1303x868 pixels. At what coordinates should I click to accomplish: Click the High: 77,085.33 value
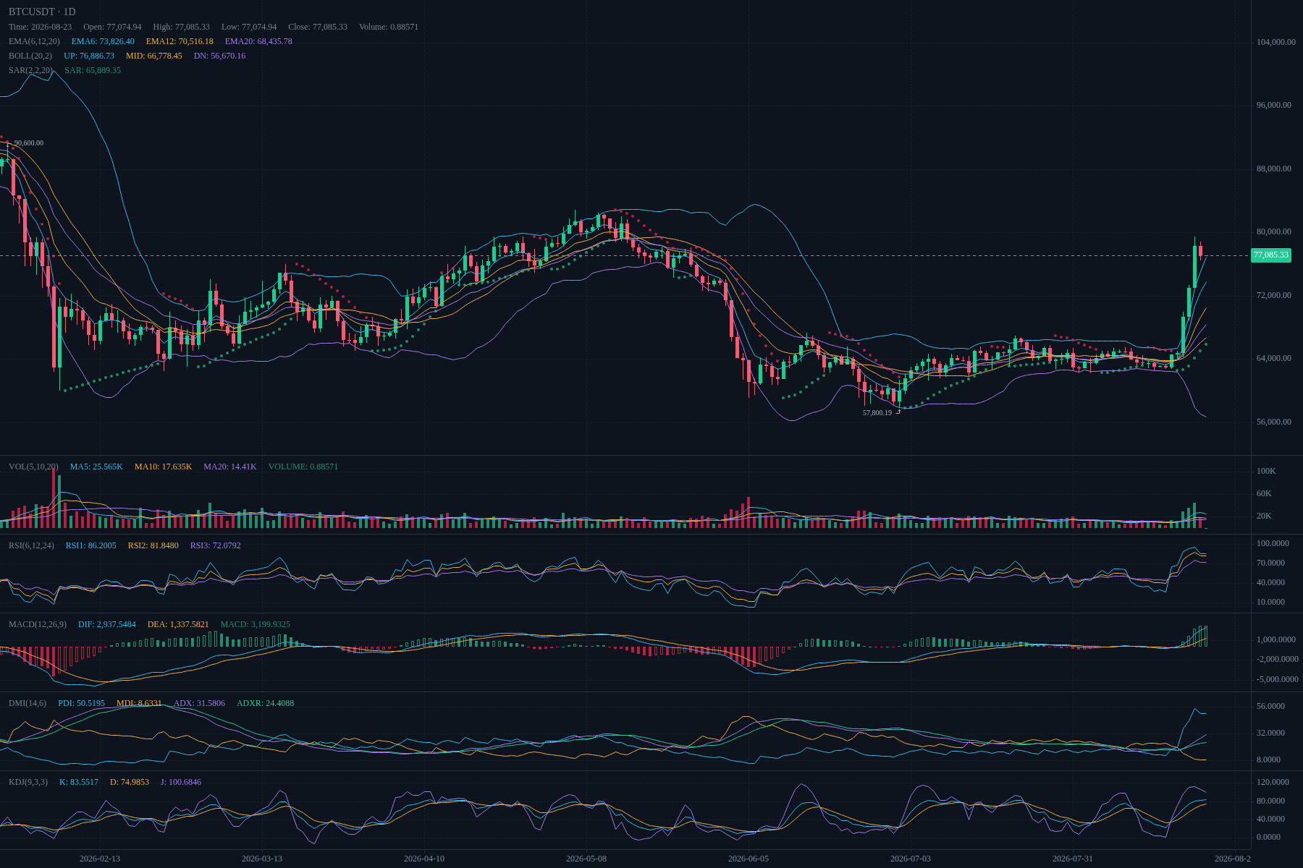181,27
